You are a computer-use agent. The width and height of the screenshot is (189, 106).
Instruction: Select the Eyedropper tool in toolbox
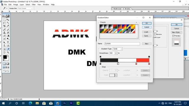coord(8,49)
